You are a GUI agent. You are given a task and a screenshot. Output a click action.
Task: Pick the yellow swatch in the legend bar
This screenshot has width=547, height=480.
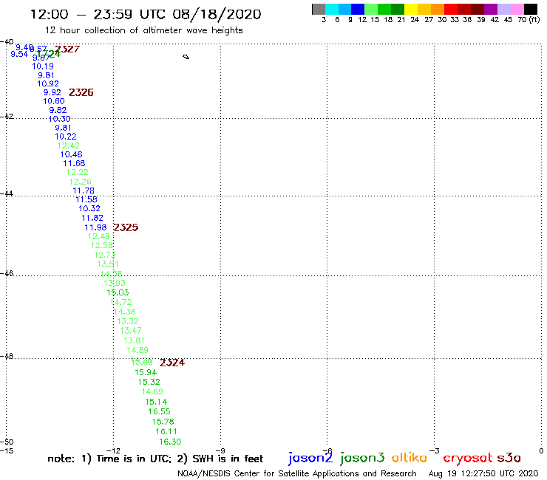411,9
